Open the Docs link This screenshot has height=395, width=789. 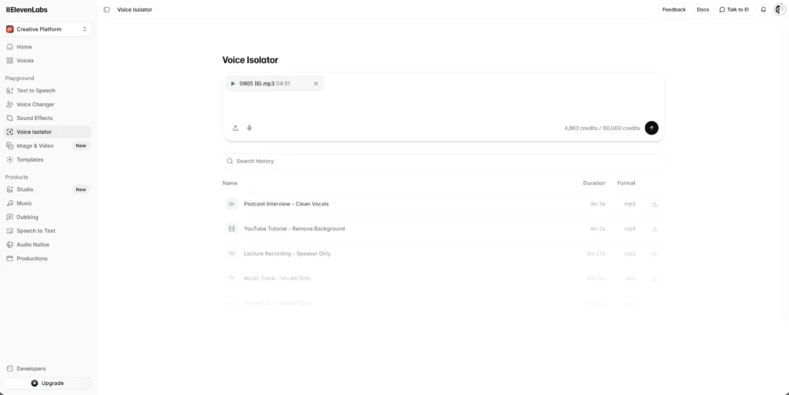point(703,9)
